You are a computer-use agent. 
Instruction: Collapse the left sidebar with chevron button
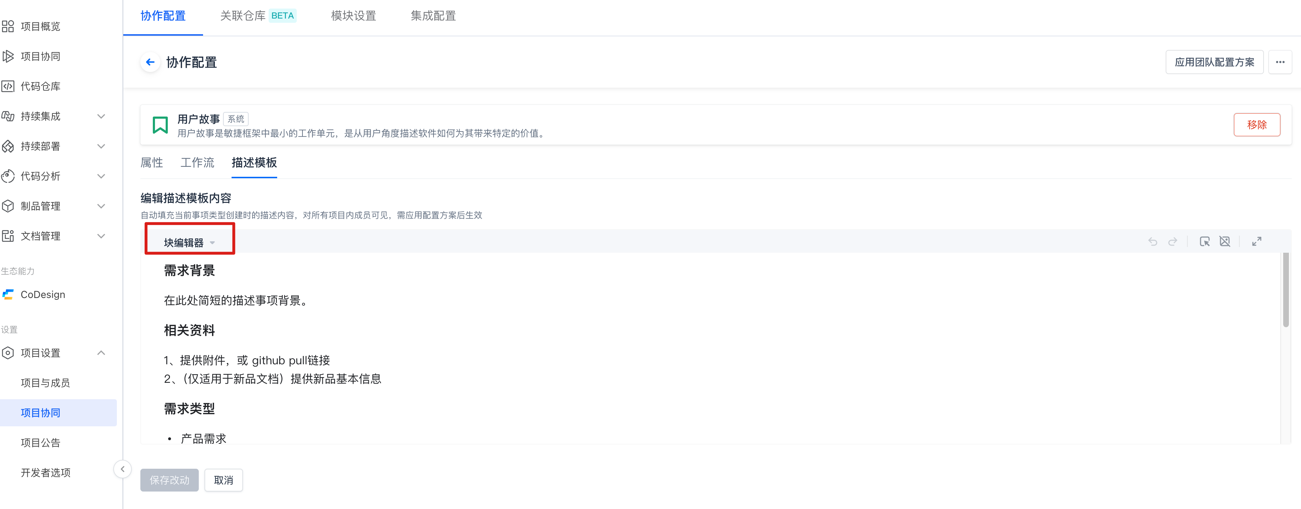point(122,469)
